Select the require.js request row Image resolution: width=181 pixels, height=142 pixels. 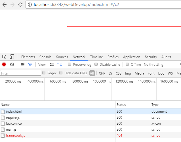point(90,118)
